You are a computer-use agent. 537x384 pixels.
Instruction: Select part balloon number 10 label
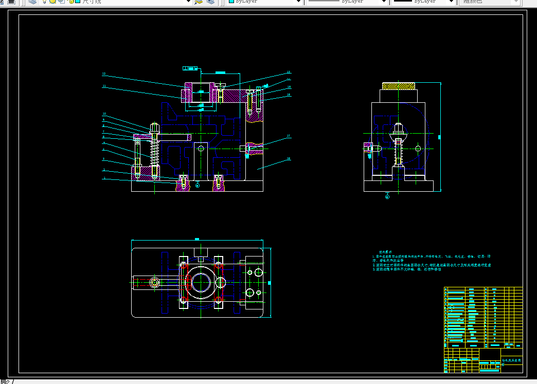[104, 114]
